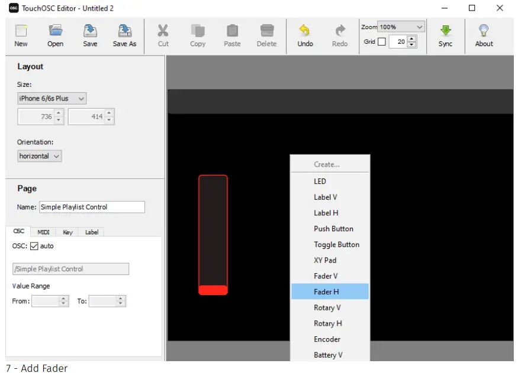Increase the layout width 736 value
518x373 pixels.
(x=59, y=113)
